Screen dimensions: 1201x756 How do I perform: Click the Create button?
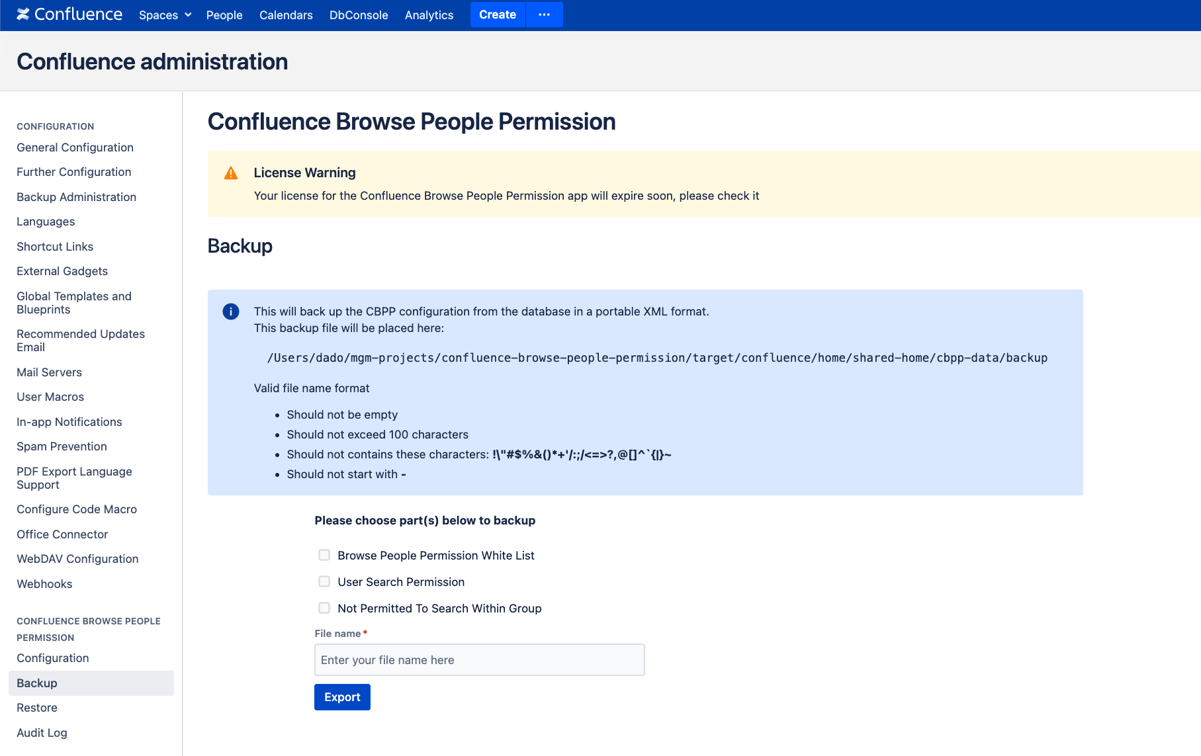pyautogui.click(x=498, y=15)
